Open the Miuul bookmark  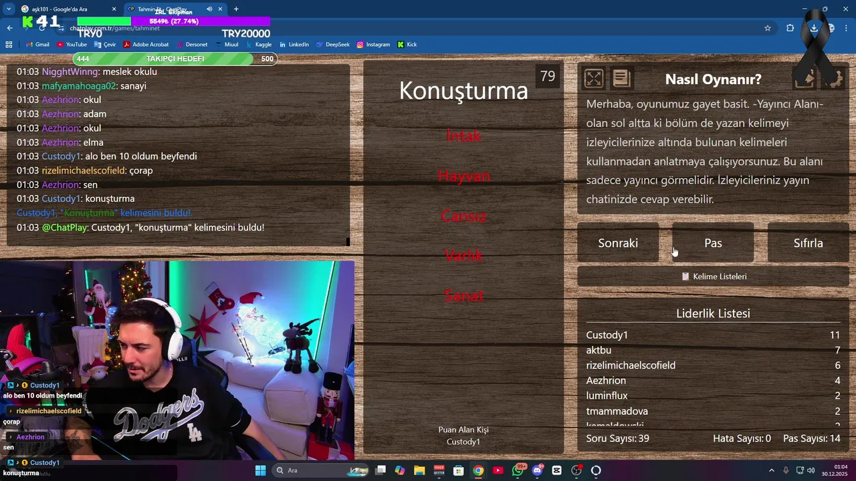pos(226,45)
